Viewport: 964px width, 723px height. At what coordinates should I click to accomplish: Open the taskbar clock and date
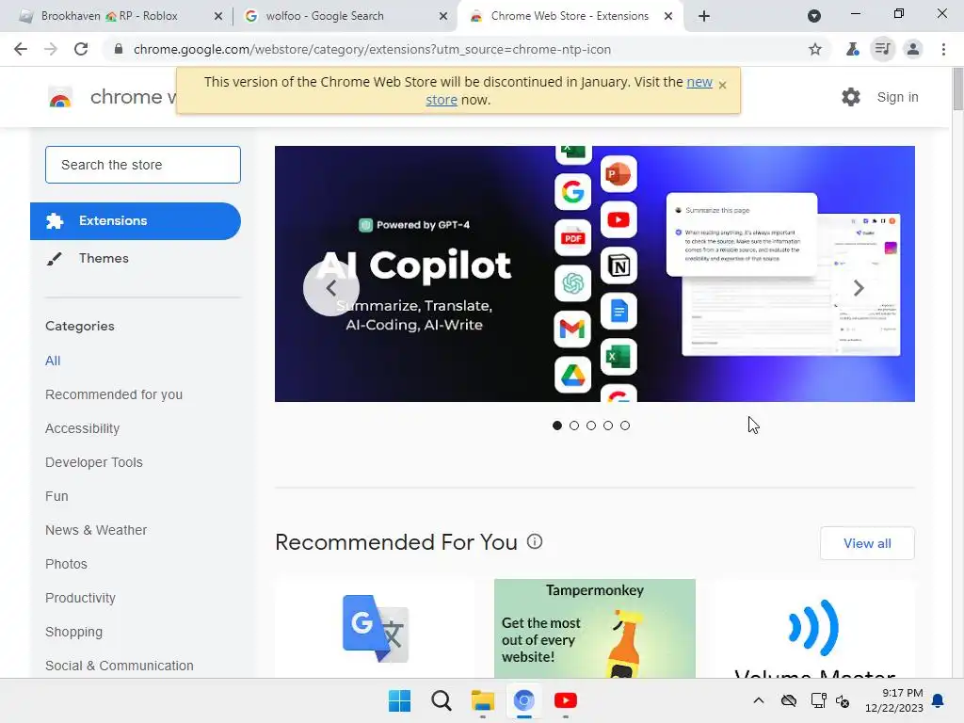[894, 700]
